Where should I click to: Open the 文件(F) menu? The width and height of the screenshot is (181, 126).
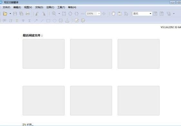[x=6, y=7]
